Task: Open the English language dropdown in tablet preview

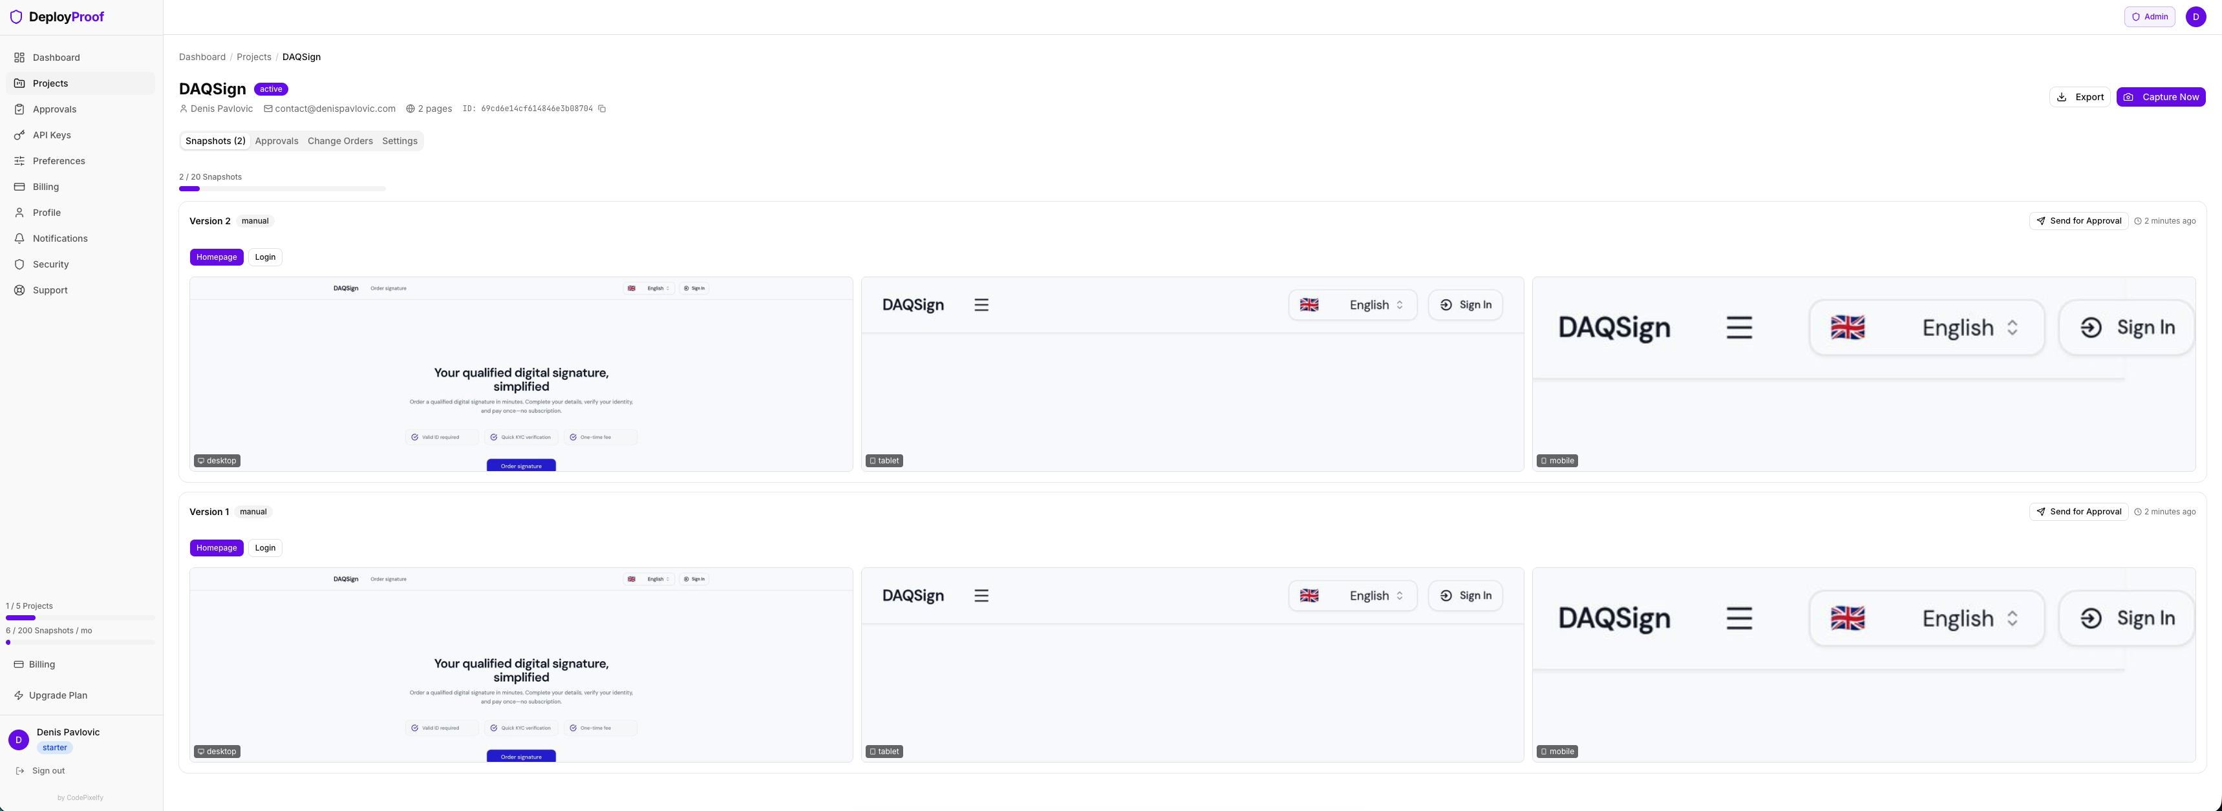Action: [x=1352, y=304]
